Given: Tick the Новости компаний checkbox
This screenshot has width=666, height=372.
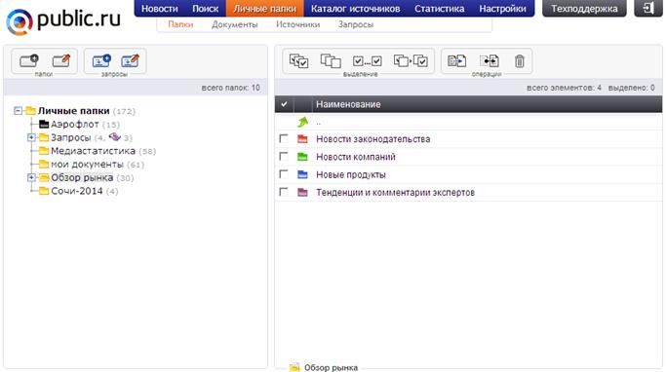Looking at the screenshot, I should coord(284,157).
